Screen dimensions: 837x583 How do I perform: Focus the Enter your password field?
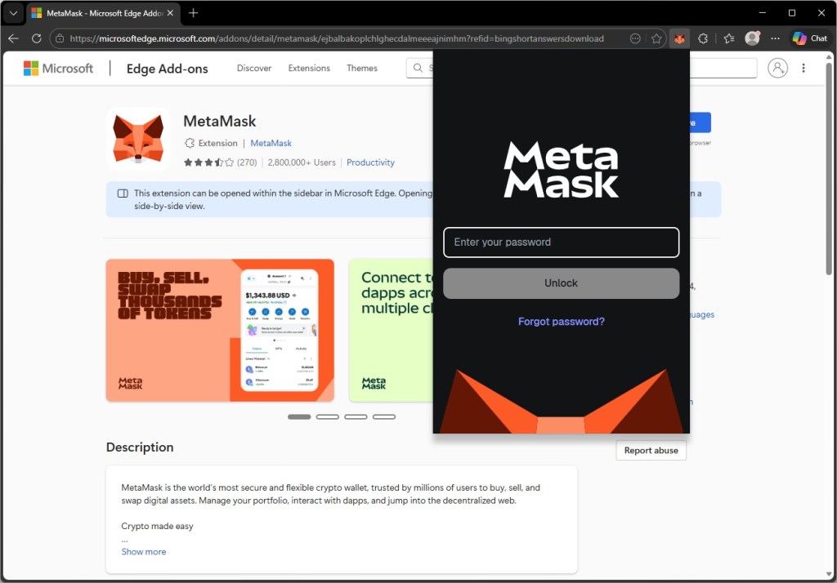click(561, 243)
